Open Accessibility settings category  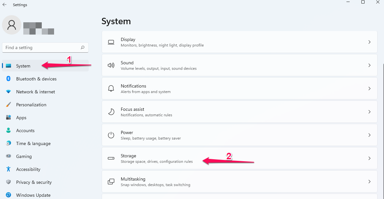tap(45, 169)
